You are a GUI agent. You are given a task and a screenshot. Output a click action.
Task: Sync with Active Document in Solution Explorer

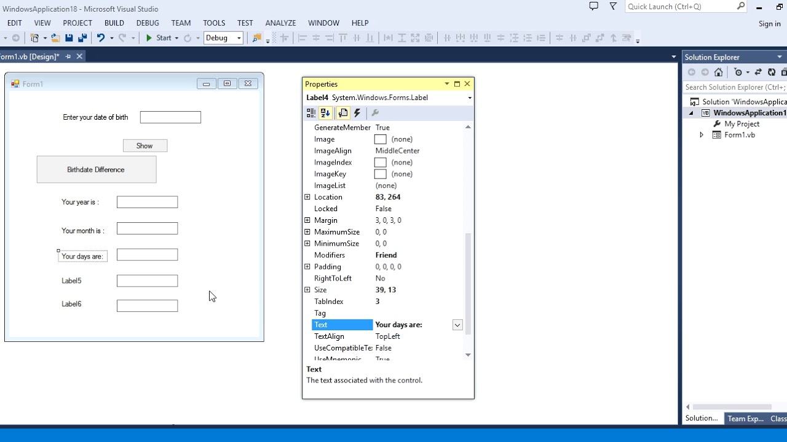coord(758,72)
